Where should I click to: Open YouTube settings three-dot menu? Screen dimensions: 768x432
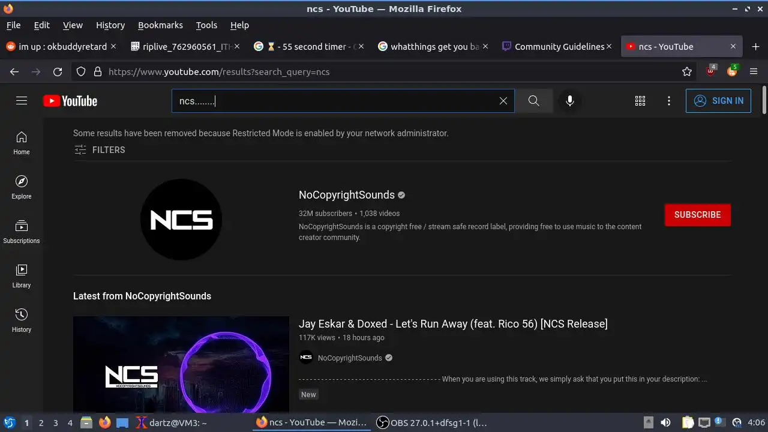[x=669, y=101]
